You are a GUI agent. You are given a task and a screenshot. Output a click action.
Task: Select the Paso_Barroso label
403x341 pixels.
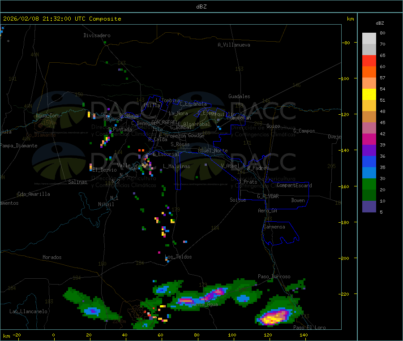coord(274,276)
